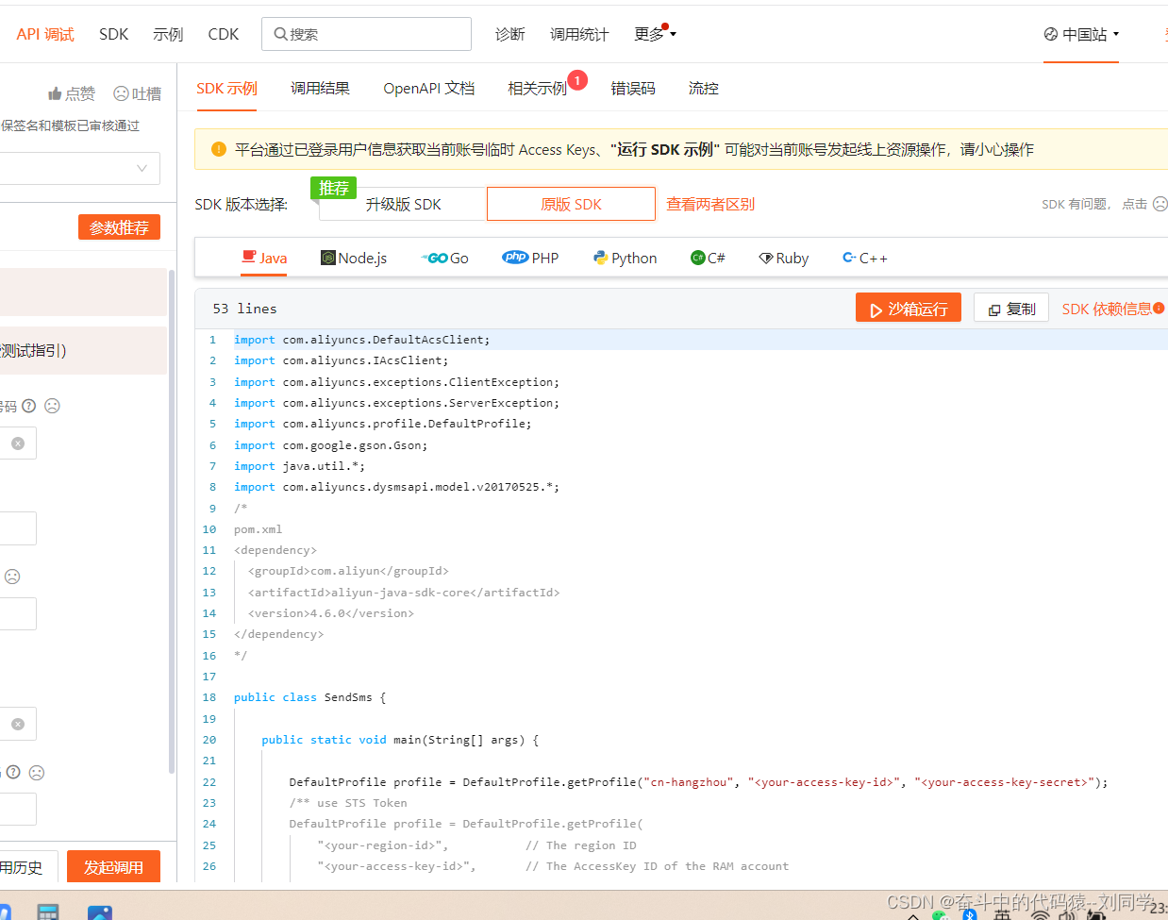The width and height of the screenshot is (1168, 920).
Task: Click line 1 import DefaultAcsClient
Action: pos(361,340)
